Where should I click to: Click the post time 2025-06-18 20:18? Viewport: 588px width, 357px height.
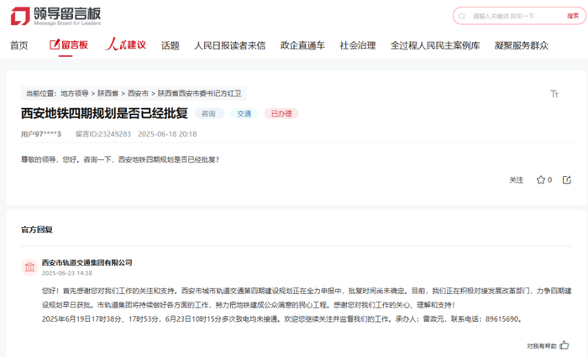pos(167,134)
